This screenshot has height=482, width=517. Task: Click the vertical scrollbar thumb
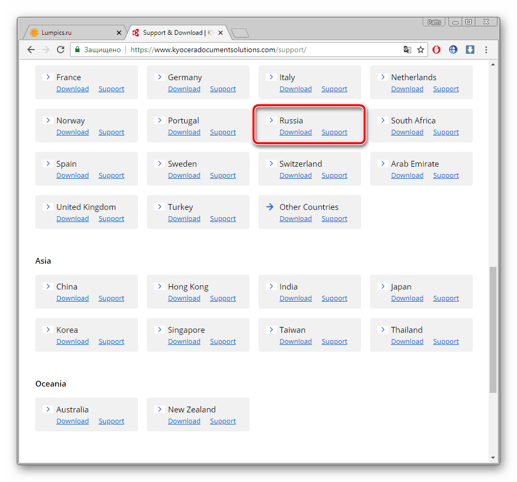coord(493,330)
